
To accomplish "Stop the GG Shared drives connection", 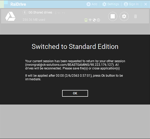I will (113, 16).
